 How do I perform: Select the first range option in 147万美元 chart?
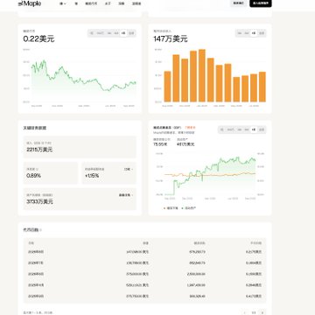(x=240, y=33)
